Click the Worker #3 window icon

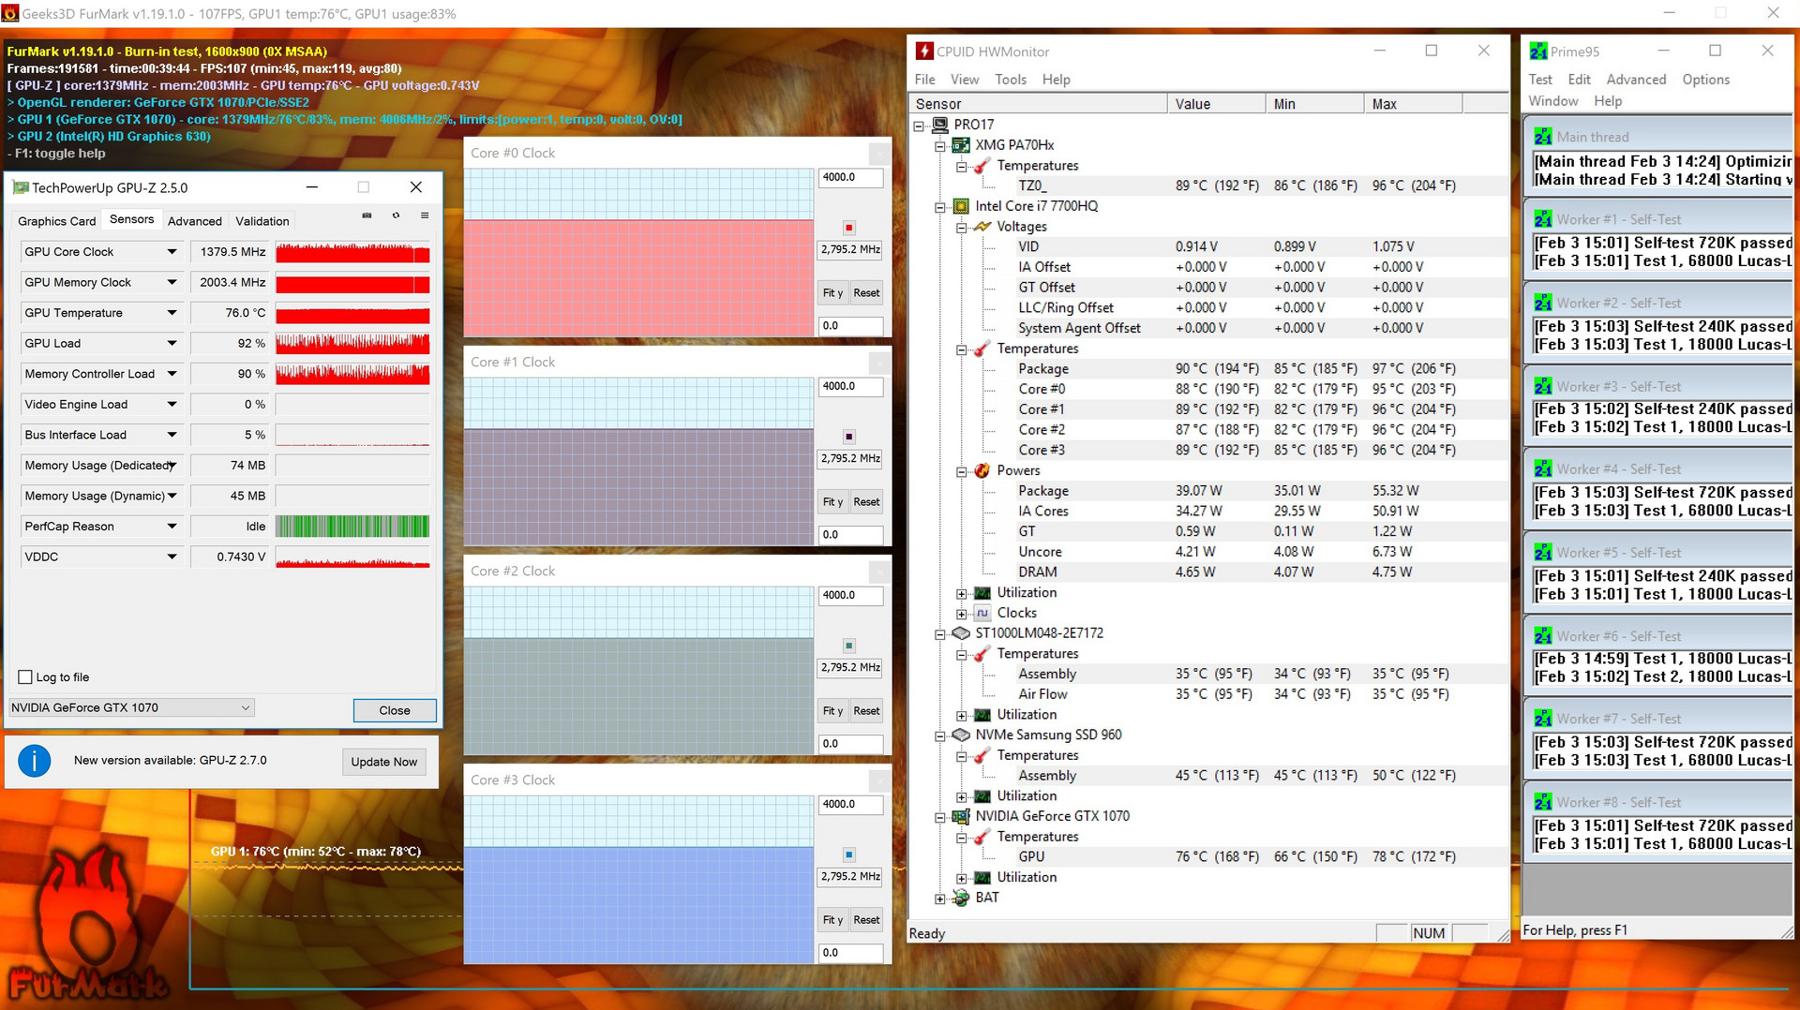click(1543, 386)
